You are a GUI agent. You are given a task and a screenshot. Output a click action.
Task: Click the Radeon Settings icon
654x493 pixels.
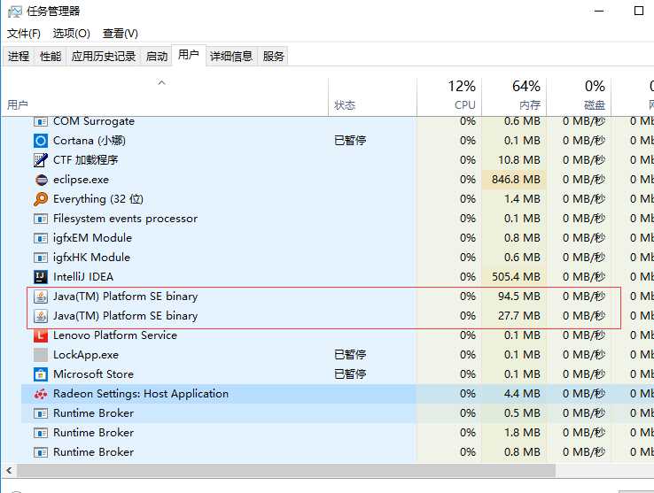[x=41, y=394]
